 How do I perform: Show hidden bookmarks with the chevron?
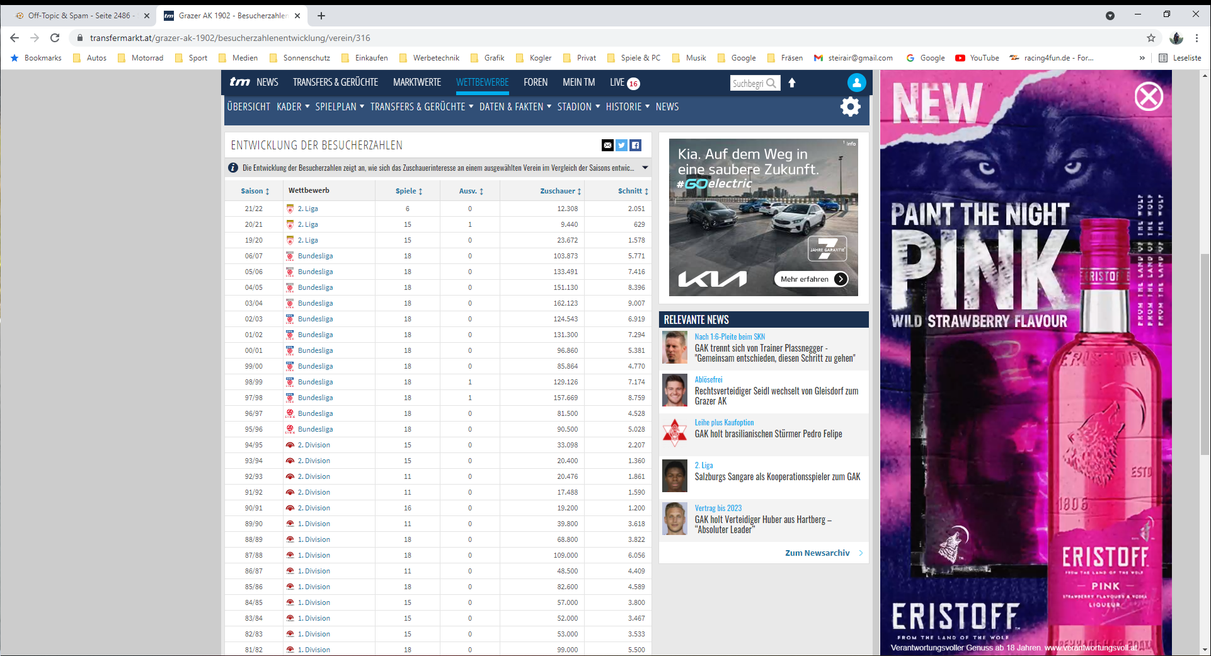click(1142, 58)
